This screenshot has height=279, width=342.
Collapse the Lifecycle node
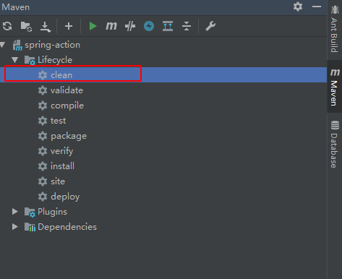(15, 60)
